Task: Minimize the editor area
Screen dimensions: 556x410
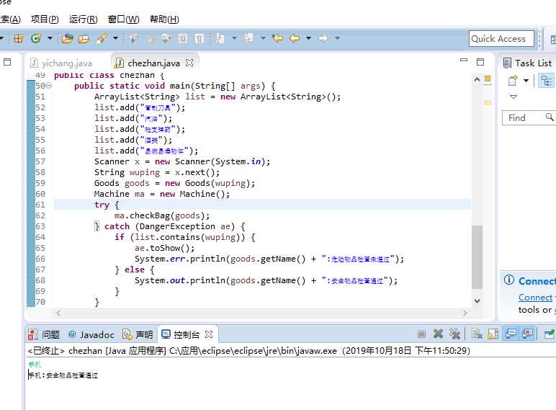Action: [x=463, y=61]
